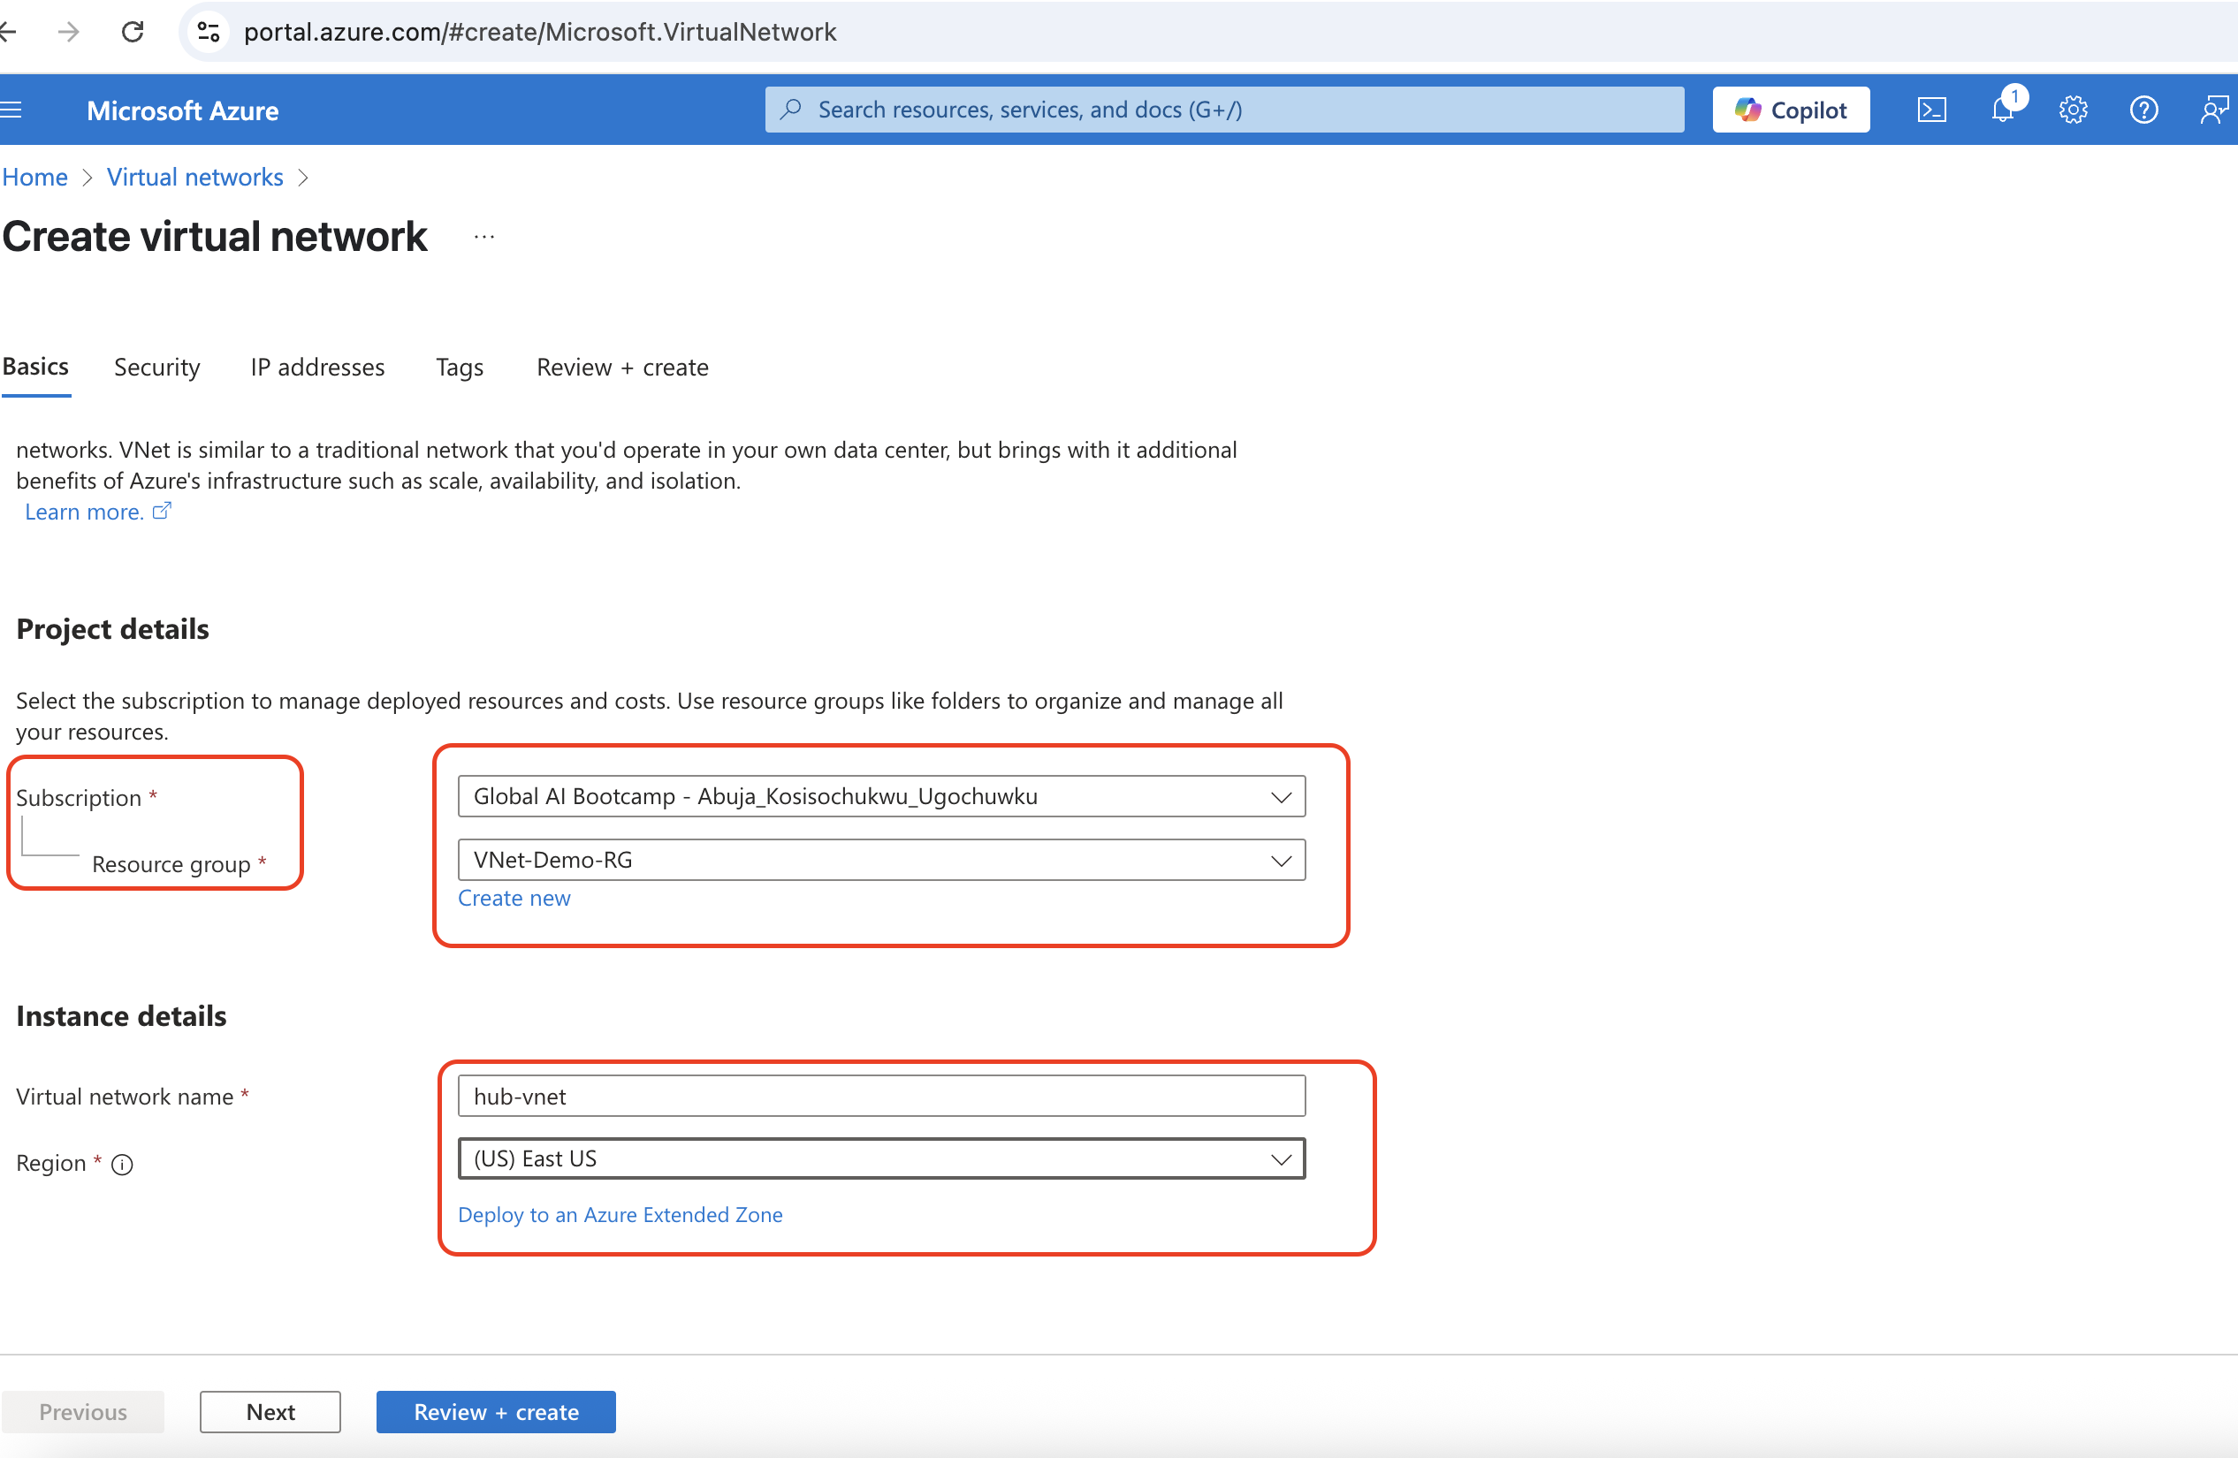Click the Virtual network name field hub-vnet
The height and width of the screenshot is (1458, 2238).
coord(881,1096)
